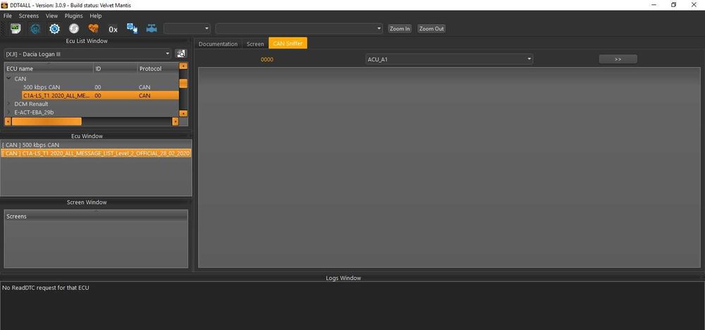Open the Dacia Logan III vehicle dropdown

tap(87, 54)
